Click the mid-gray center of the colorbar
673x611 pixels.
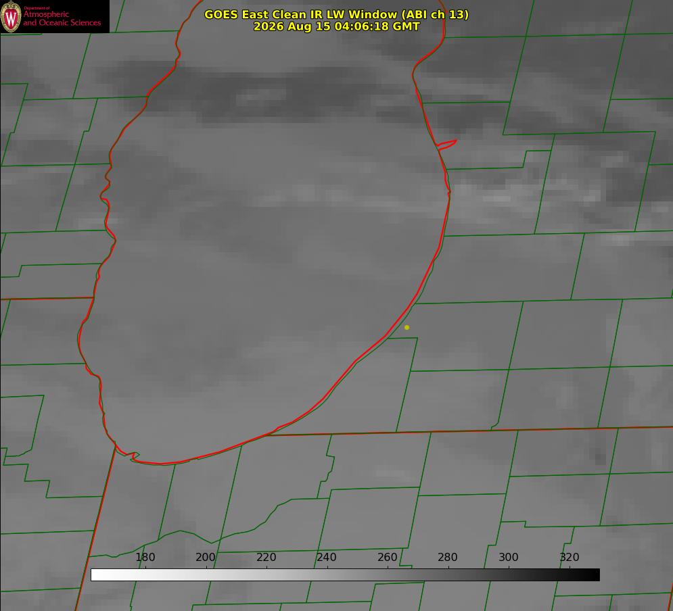coord(345,575)
